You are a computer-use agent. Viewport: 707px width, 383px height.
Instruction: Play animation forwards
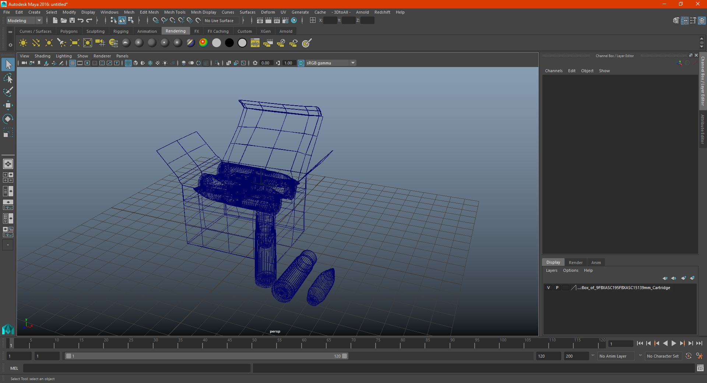tap(673, 343)
